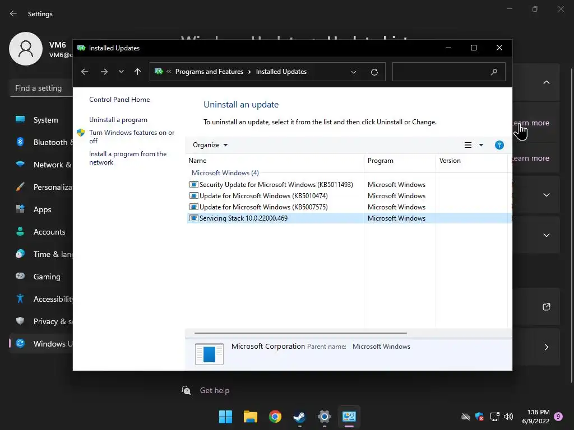Open the Windows Start menu
This screenshot has width=574, height=430.
point(225,417)
